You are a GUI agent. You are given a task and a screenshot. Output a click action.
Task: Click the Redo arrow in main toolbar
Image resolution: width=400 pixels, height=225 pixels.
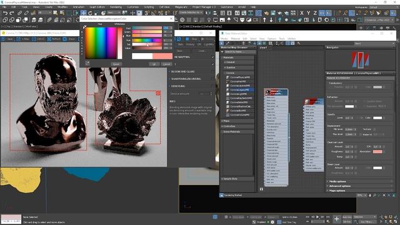coord(12,12)
